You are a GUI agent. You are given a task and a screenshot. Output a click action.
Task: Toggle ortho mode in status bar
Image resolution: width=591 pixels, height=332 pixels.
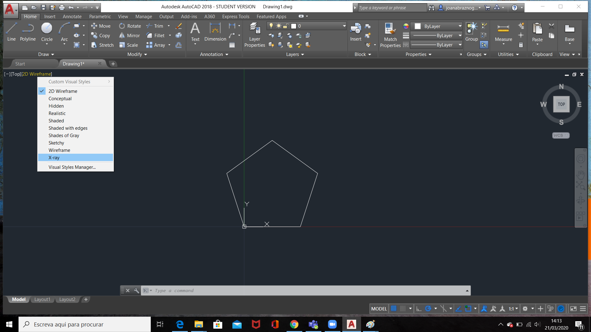pos(419,309)
